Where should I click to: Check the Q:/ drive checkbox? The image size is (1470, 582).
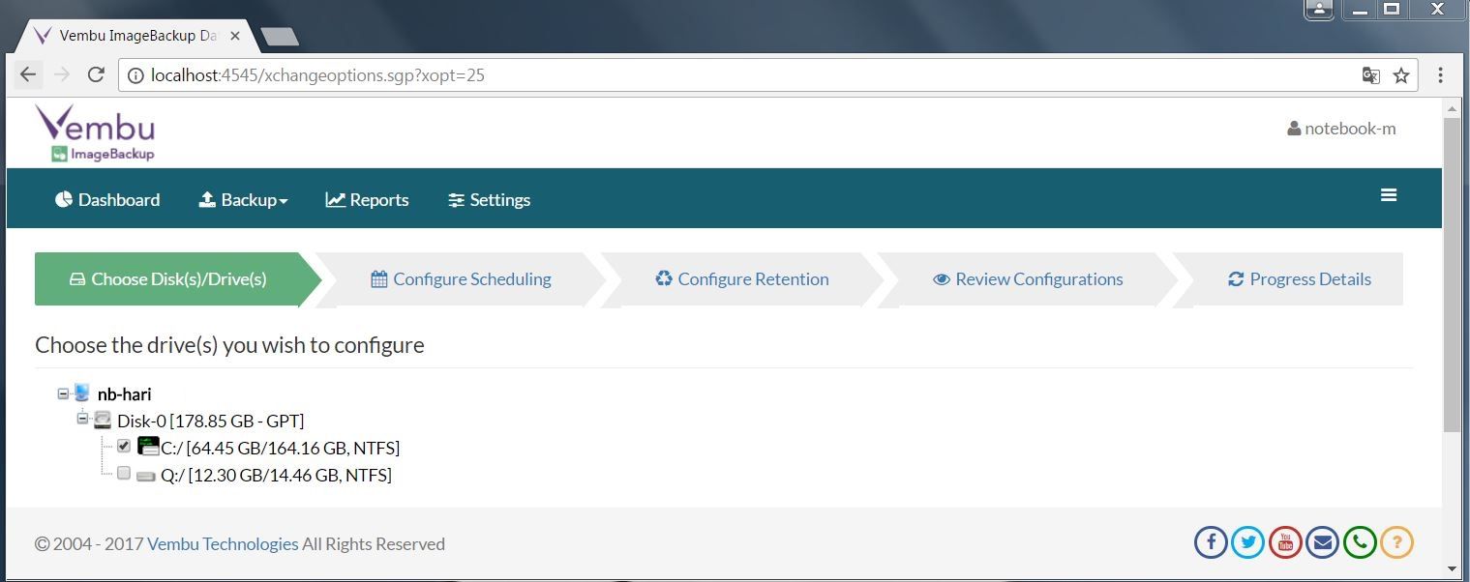(x=123, y=473)
